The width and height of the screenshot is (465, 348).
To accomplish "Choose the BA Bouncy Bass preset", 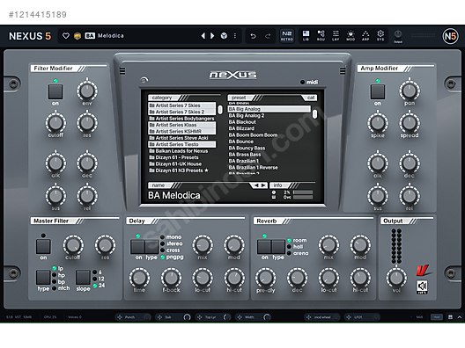I will [x=269, y=148].
